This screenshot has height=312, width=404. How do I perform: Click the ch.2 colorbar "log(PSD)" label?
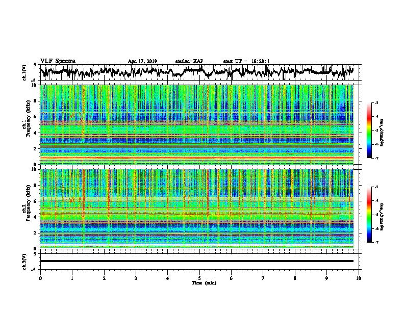(382, 217)
